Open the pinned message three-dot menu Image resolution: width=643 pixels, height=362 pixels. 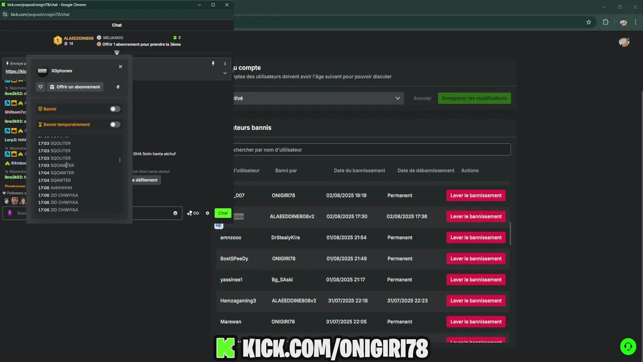point(225,64)
